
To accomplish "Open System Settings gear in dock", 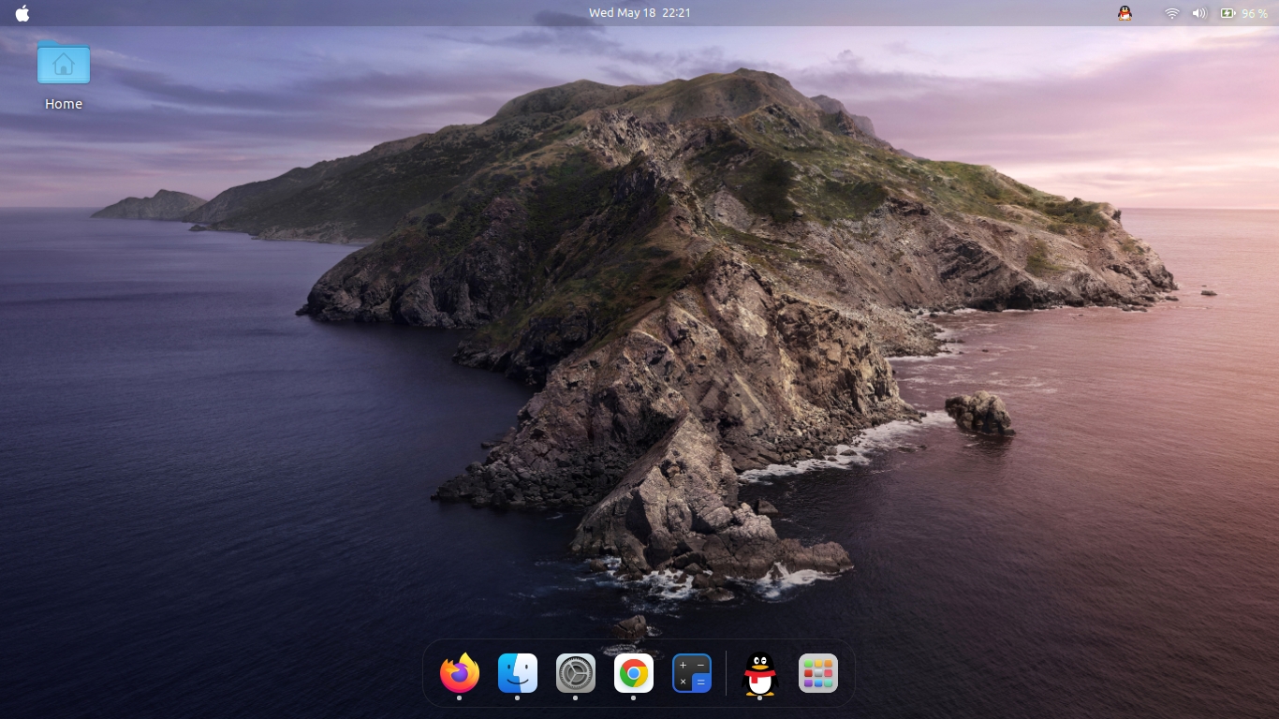I will click(x=576, y=673).
